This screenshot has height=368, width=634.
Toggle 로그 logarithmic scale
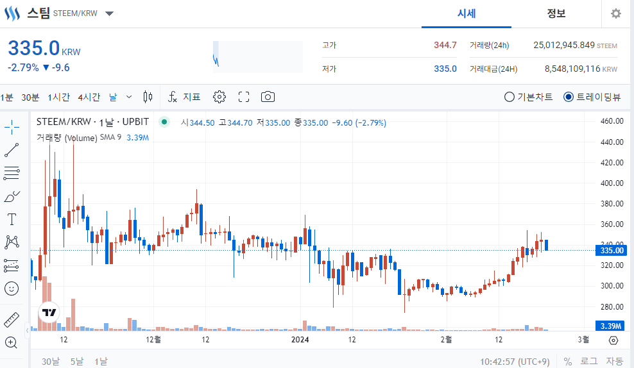coord(588,362)
